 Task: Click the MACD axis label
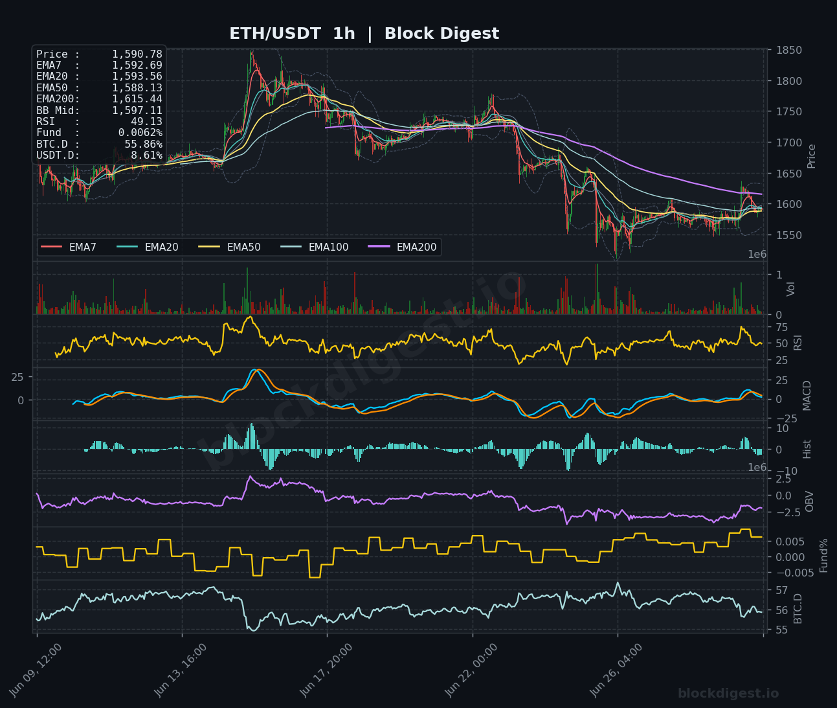[807, 395]
